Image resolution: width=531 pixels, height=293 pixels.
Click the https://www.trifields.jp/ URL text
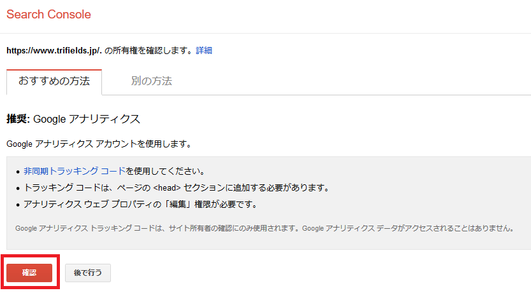[54, 51]
